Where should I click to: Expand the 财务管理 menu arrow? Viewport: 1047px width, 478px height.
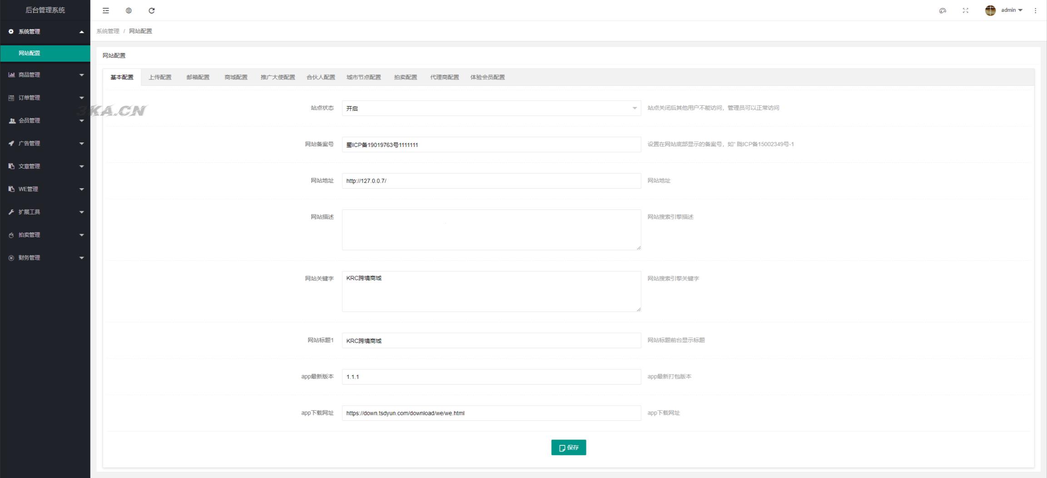[x=82, y=258]
